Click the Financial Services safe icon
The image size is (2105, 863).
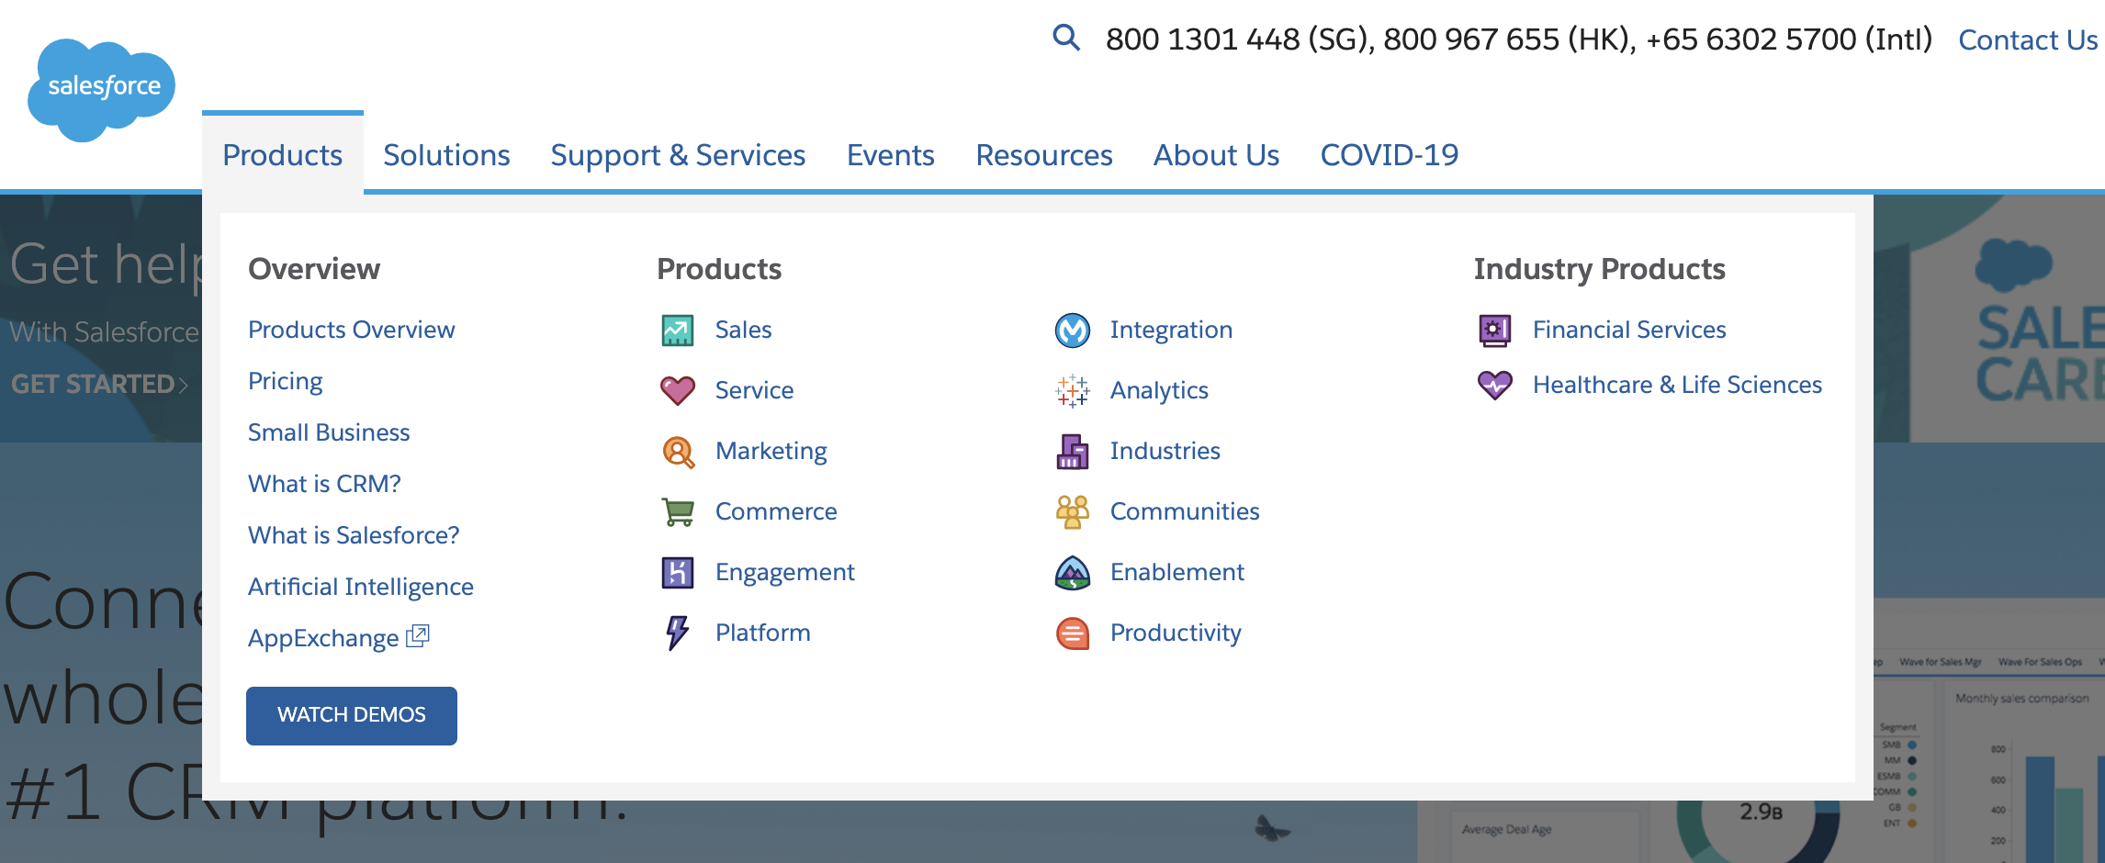(1495, 330)
